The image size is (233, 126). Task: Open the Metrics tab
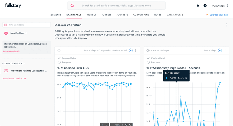(x=91, y=15)
